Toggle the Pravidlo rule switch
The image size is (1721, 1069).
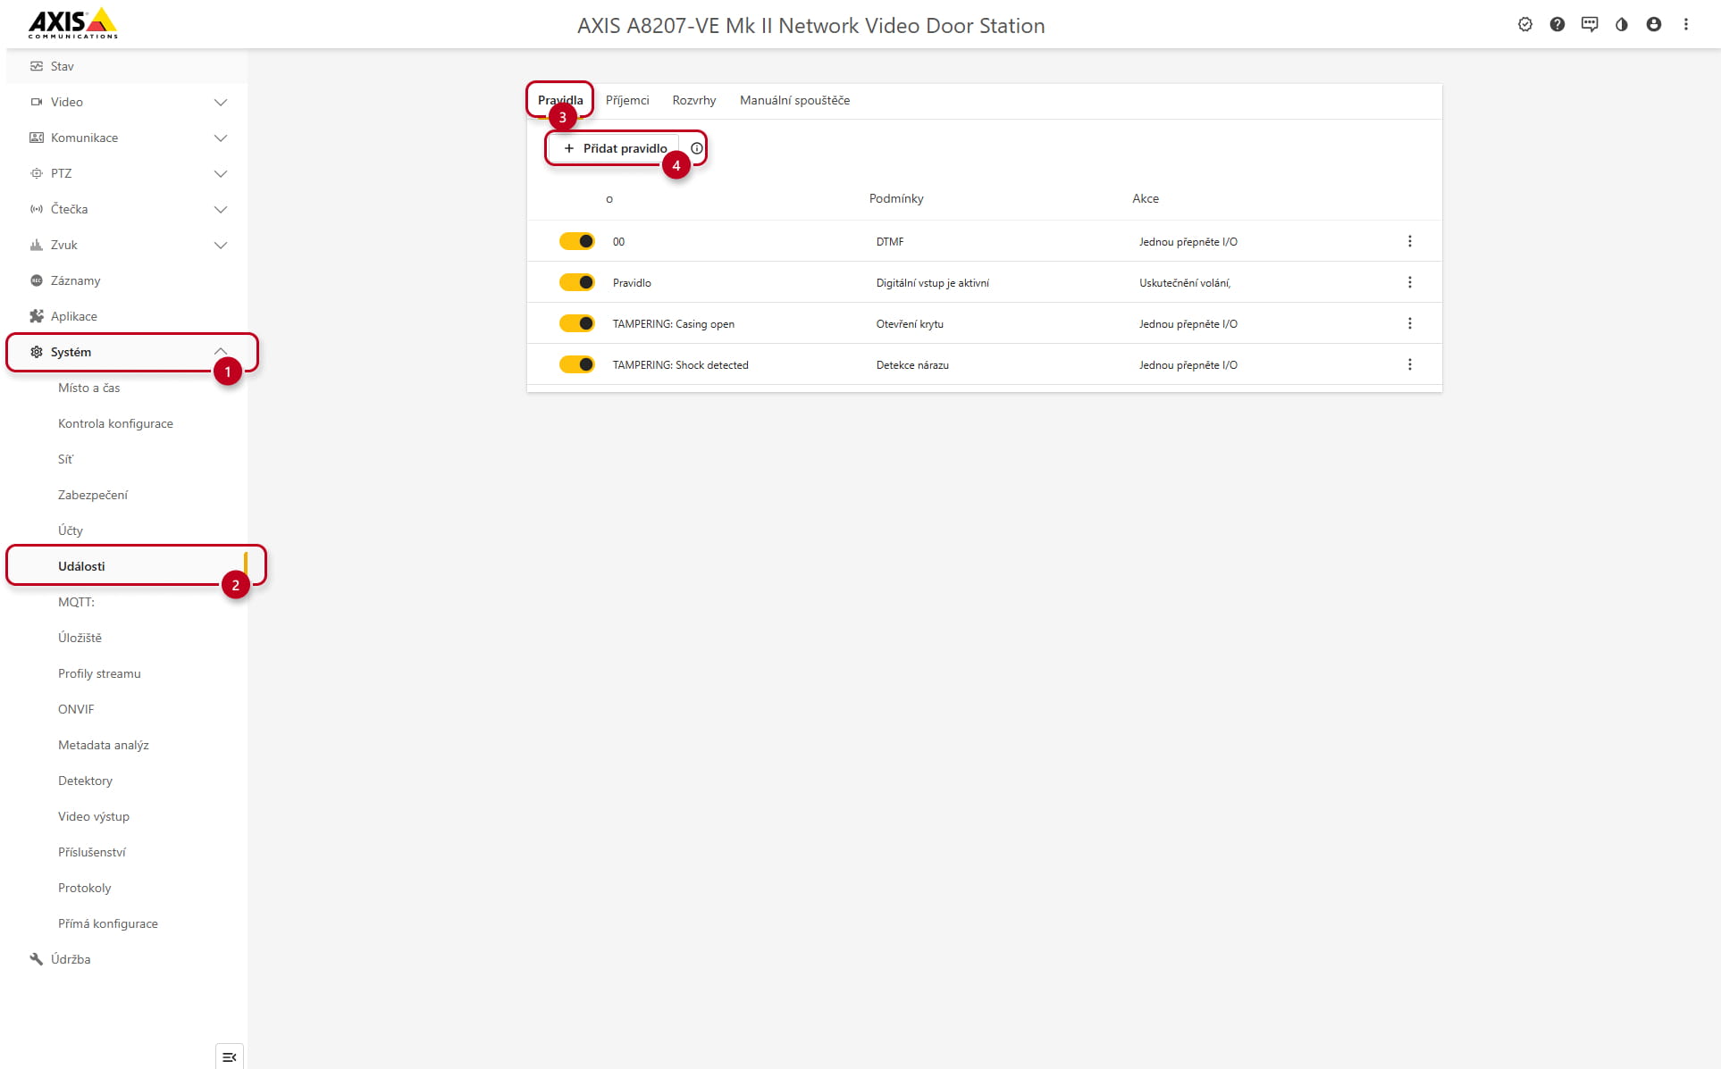click(x=577, y=282)
